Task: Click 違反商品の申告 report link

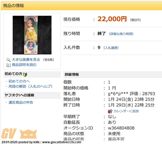Action: [21, 102]
